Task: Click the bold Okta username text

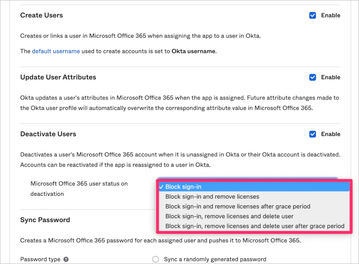Action: point(193,51)
